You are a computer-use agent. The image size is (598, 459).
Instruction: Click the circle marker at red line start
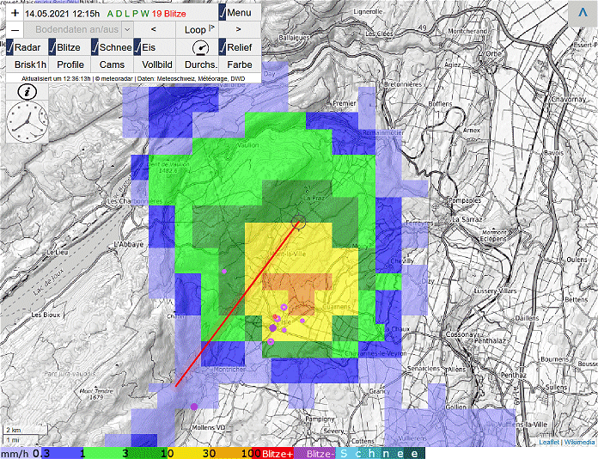pos(299,222)
